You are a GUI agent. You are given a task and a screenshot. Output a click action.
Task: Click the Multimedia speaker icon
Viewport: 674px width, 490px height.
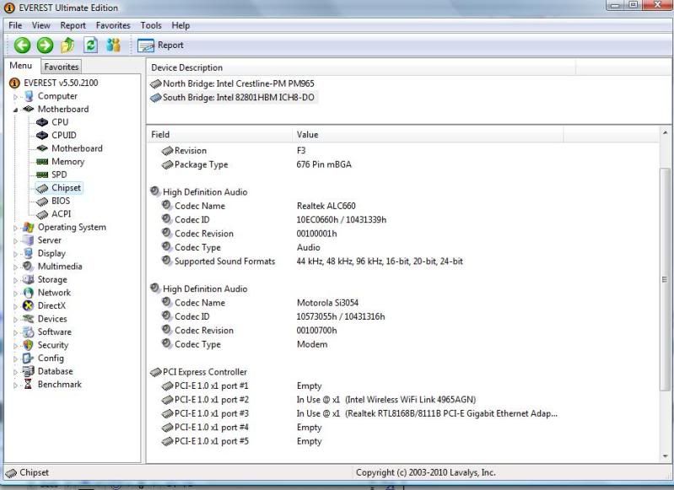point(28,266)
